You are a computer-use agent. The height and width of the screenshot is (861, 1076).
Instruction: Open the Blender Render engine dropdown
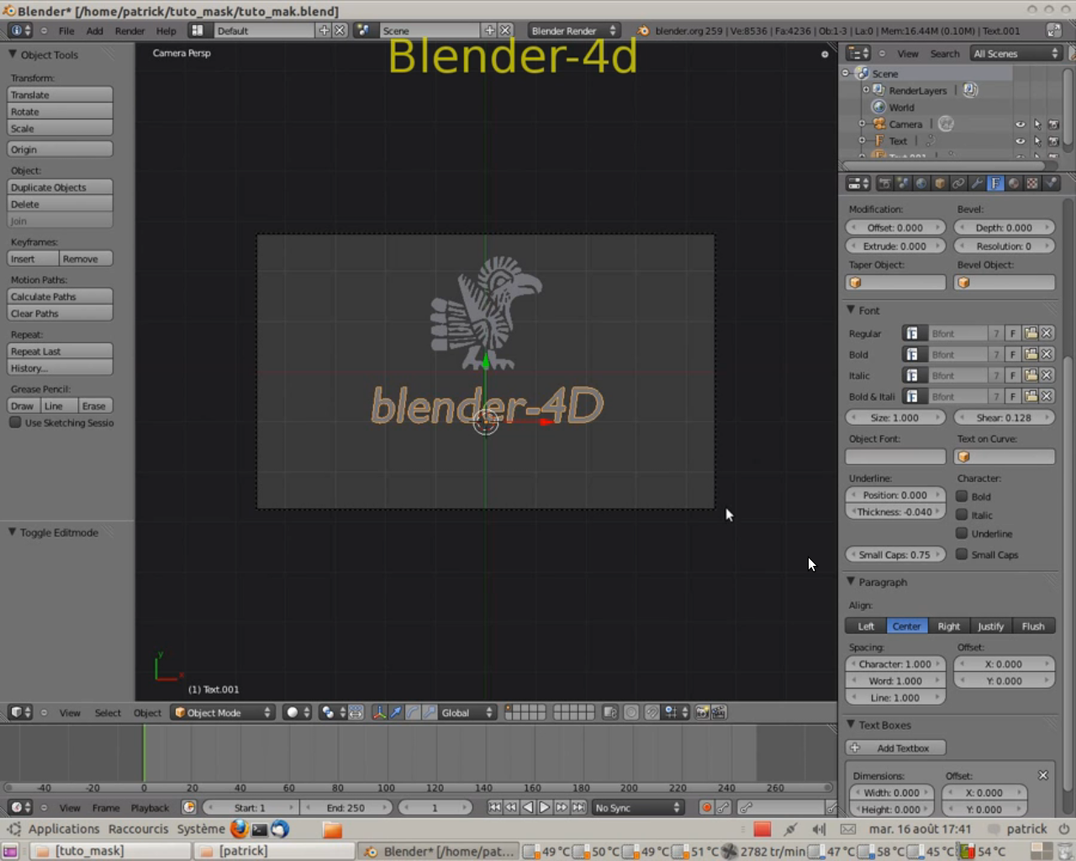pos(573,30)
